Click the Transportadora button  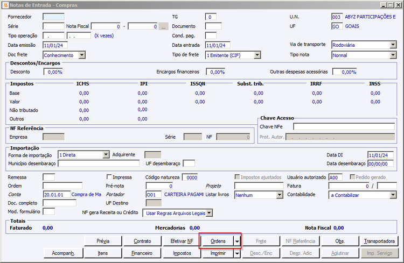click(379, 241)
